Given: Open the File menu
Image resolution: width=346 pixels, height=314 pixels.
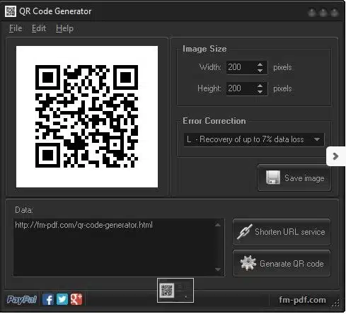Looking at the screenshot, I should [16, 28].
